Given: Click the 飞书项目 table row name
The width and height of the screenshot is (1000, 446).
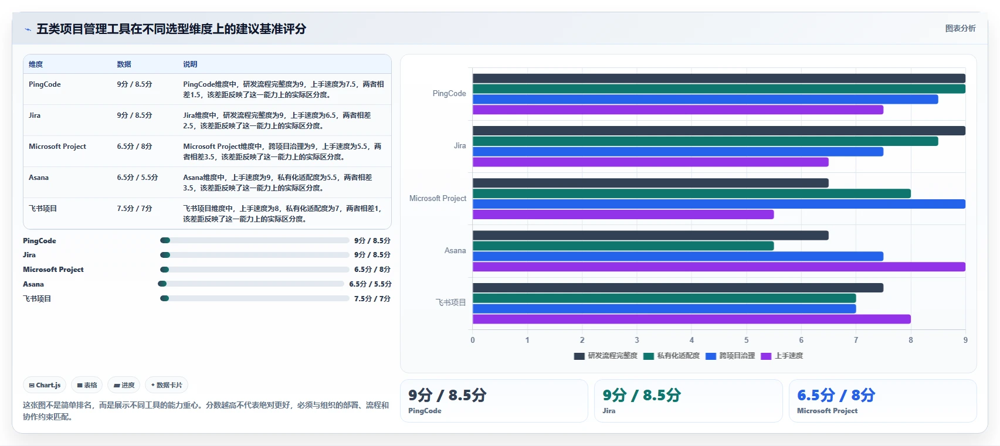Looking at the screenshot, I should [x=43, y=209].
